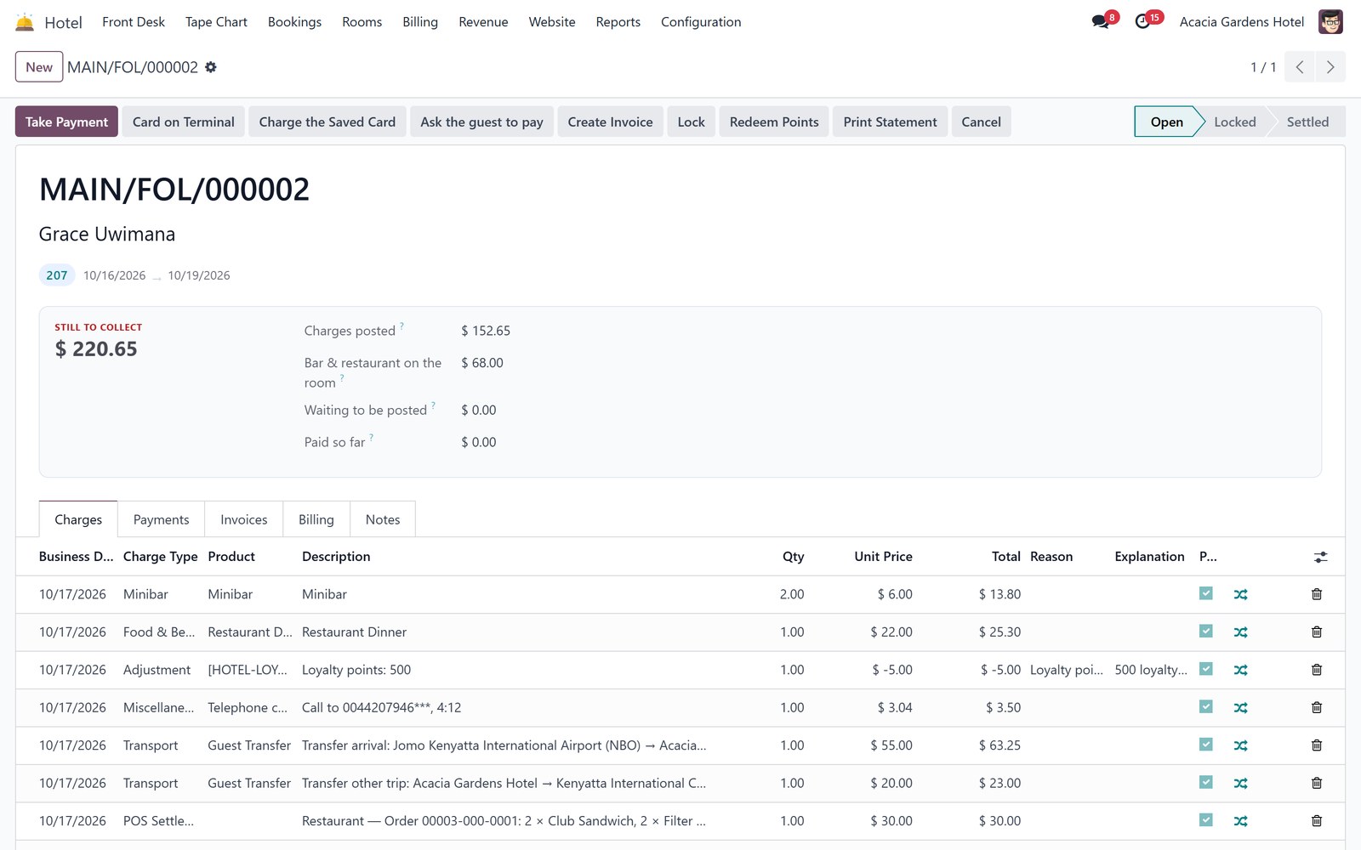
Task: Open the Configuration menu
Action: click(x=701, y=22)
